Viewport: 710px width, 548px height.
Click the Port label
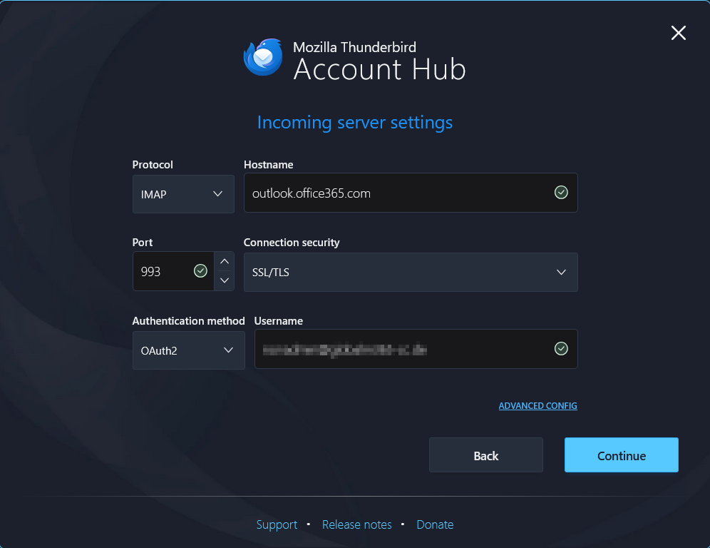tap(142, 243)
